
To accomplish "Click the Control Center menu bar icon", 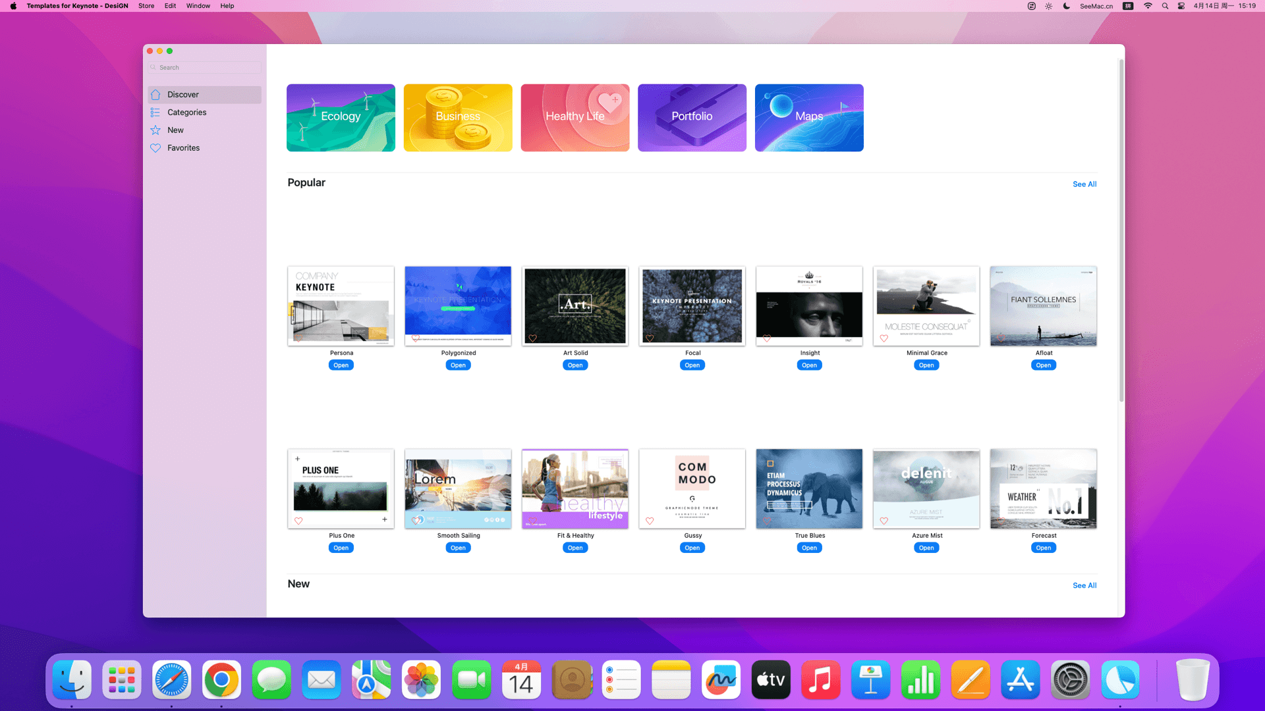I will 1181,6.
